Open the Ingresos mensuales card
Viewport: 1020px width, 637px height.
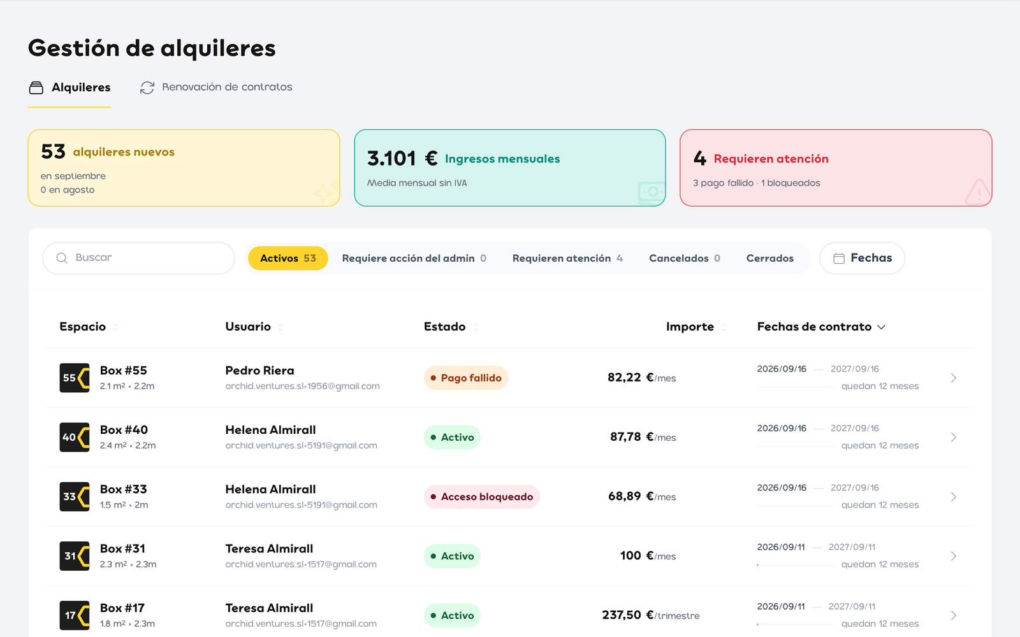point(510,168)
